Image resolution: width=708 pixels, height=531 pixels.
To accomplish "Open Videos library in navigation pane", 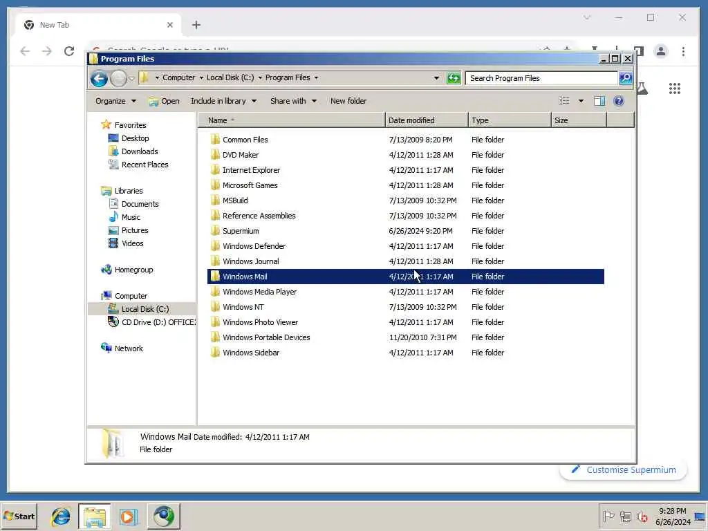I will pyautogui.click(x=132, y=243).
